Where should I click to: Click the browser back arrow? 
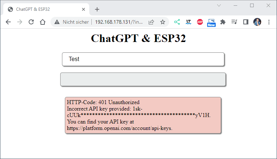8,22
